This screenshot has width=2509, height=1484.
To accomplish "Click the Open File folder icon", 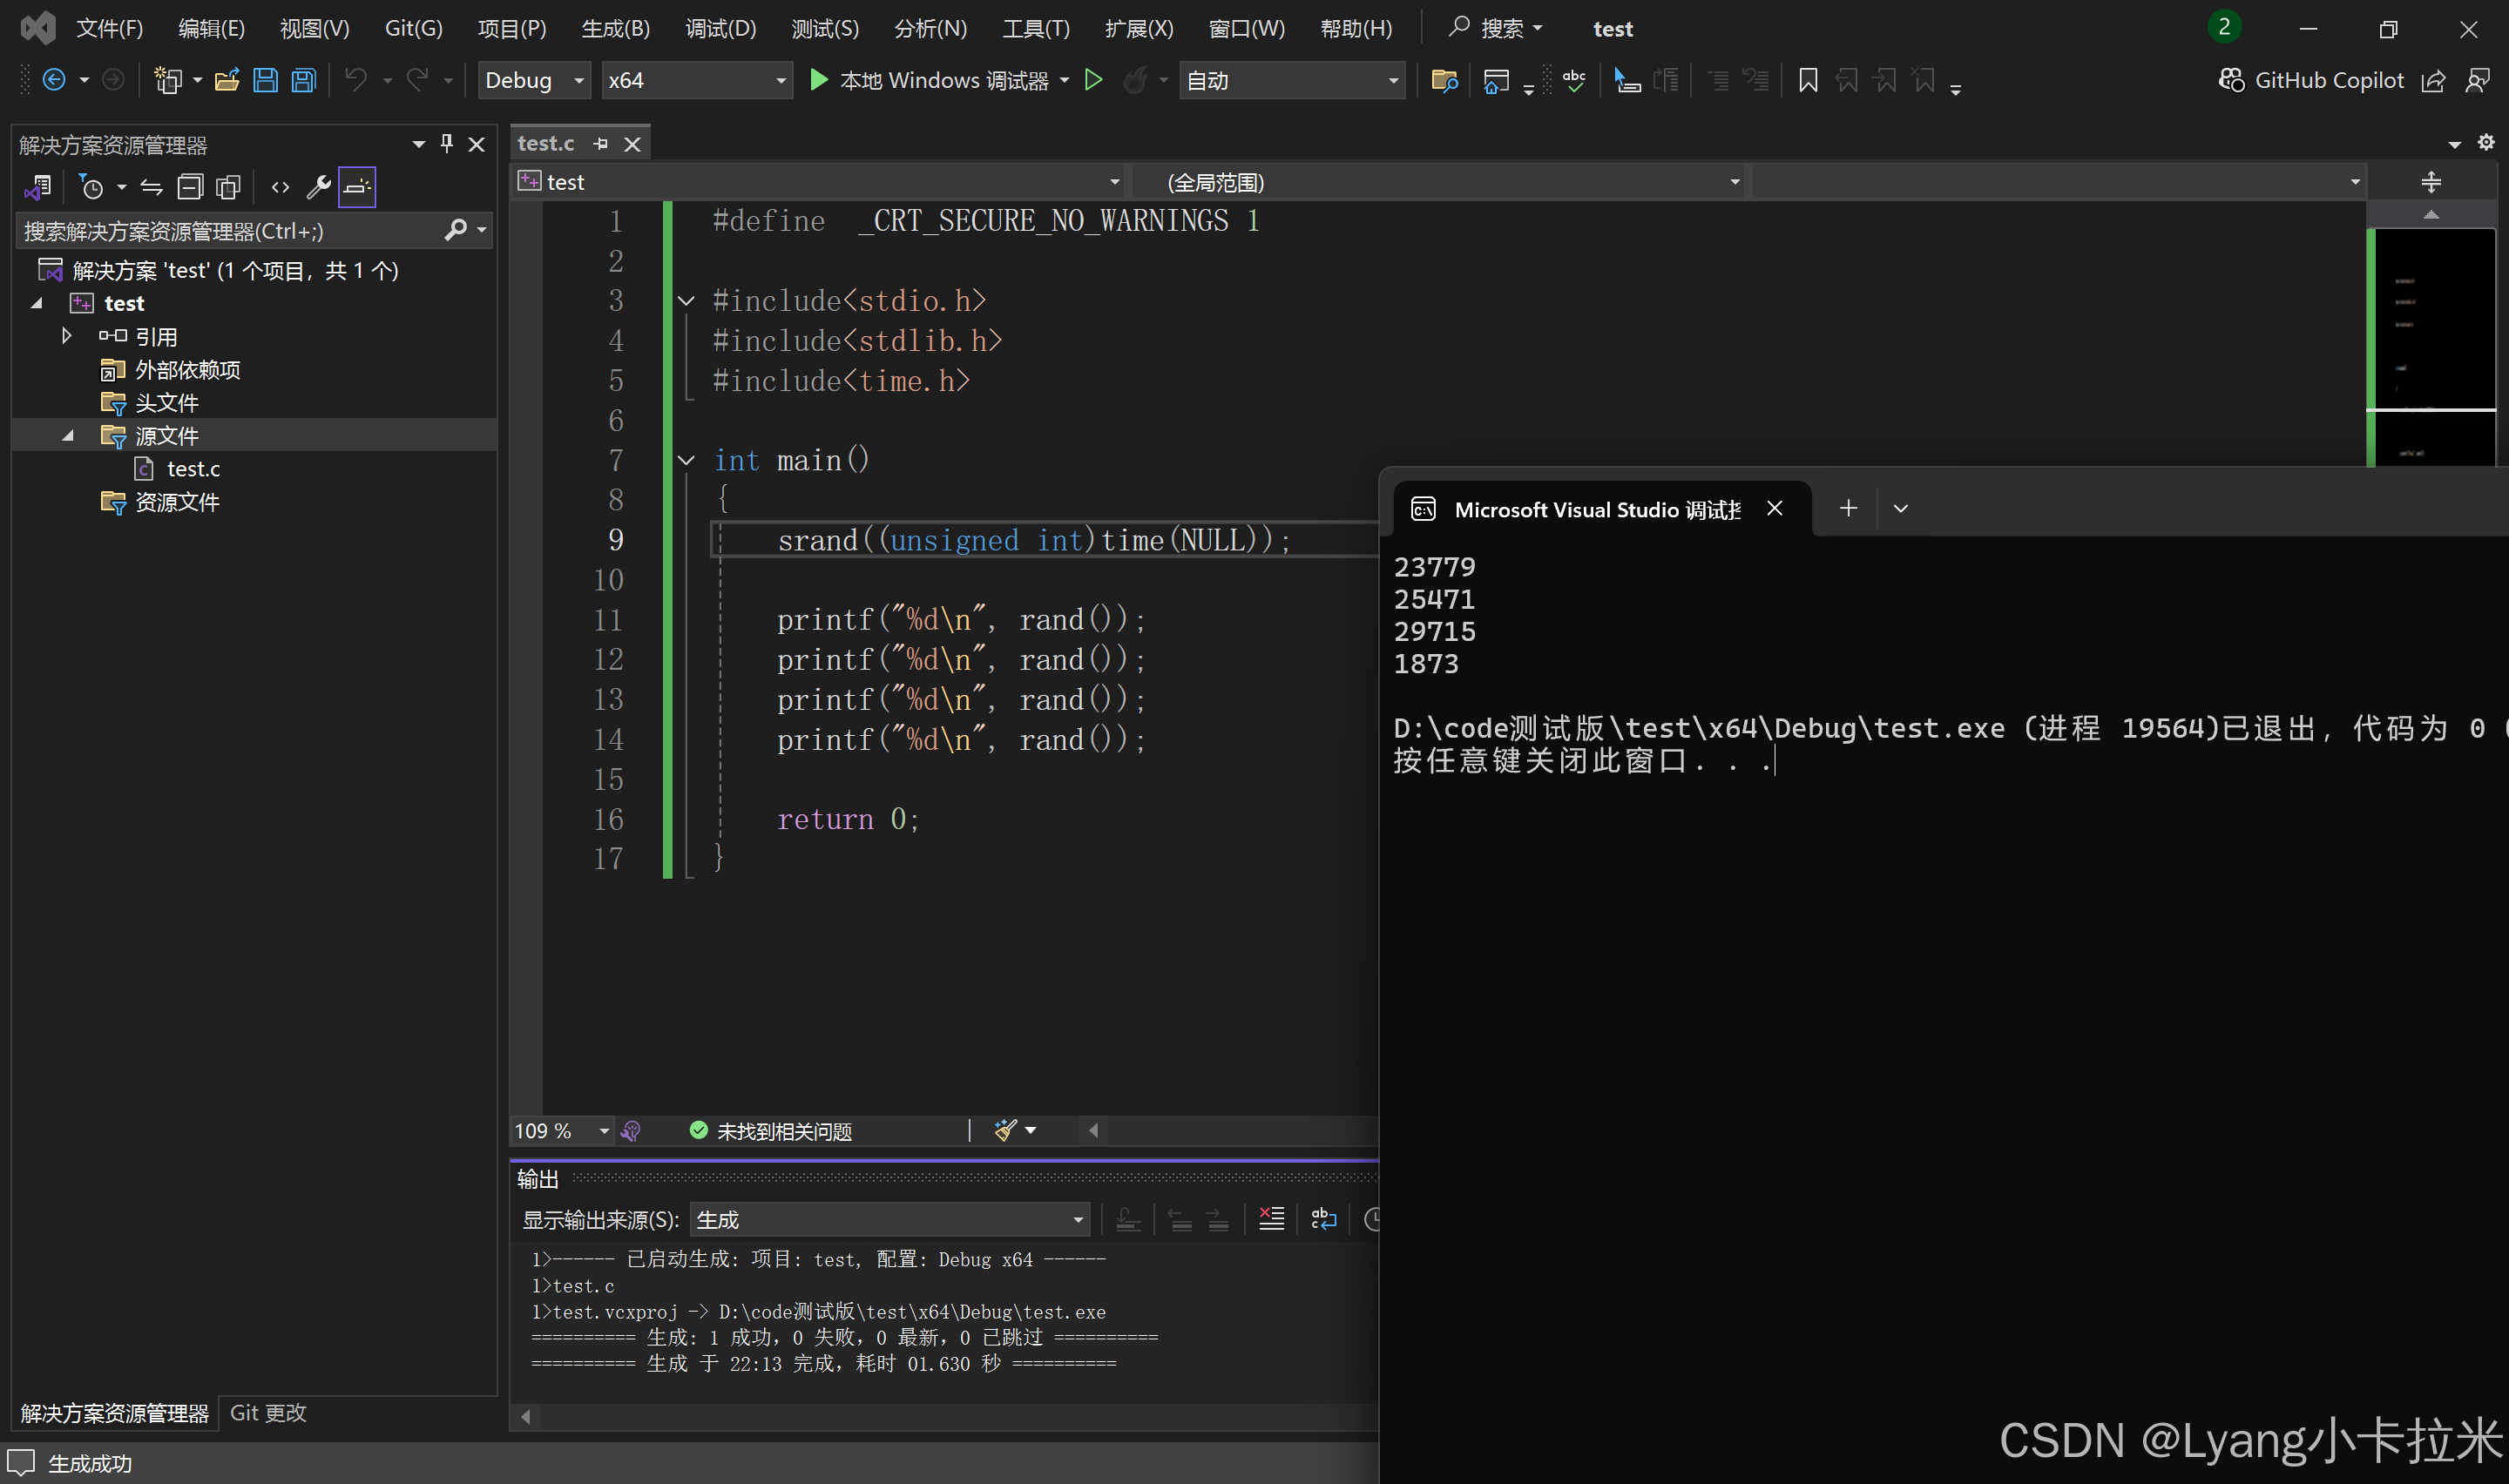I will point(227,80).
